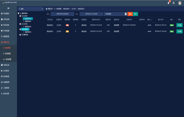Collapse the 长沙环1 tree node
The image size is (184, 117).
coord(20,16)
